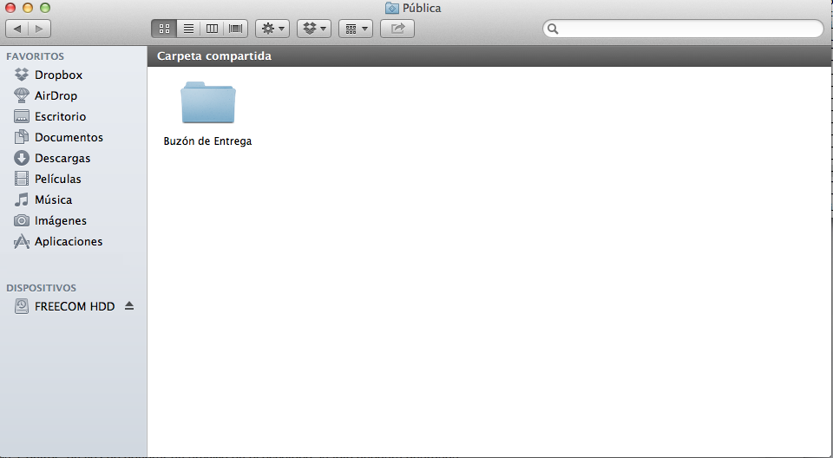Zoom the window with the green button
833x458 pixels.
point(45,8)
